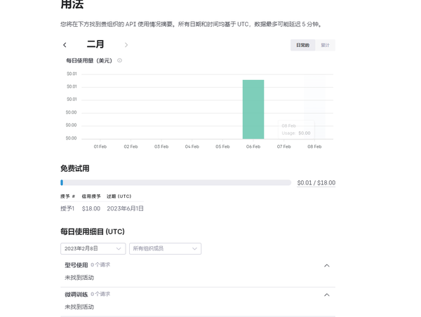
Task: Switch chart to 累计 view
Action: click(325, 45)
